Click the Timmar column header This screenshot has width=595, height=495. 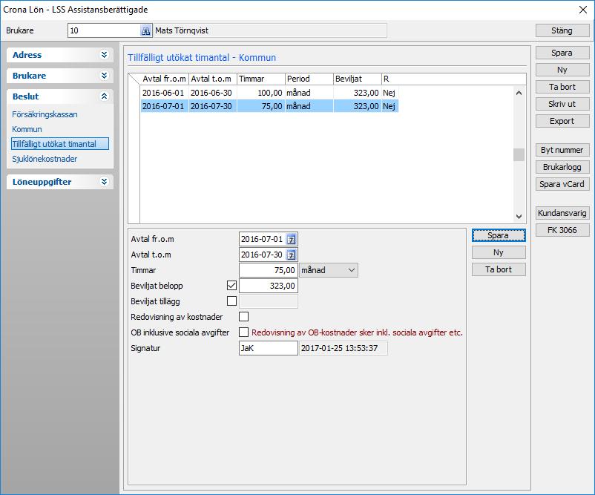(261, 79)
